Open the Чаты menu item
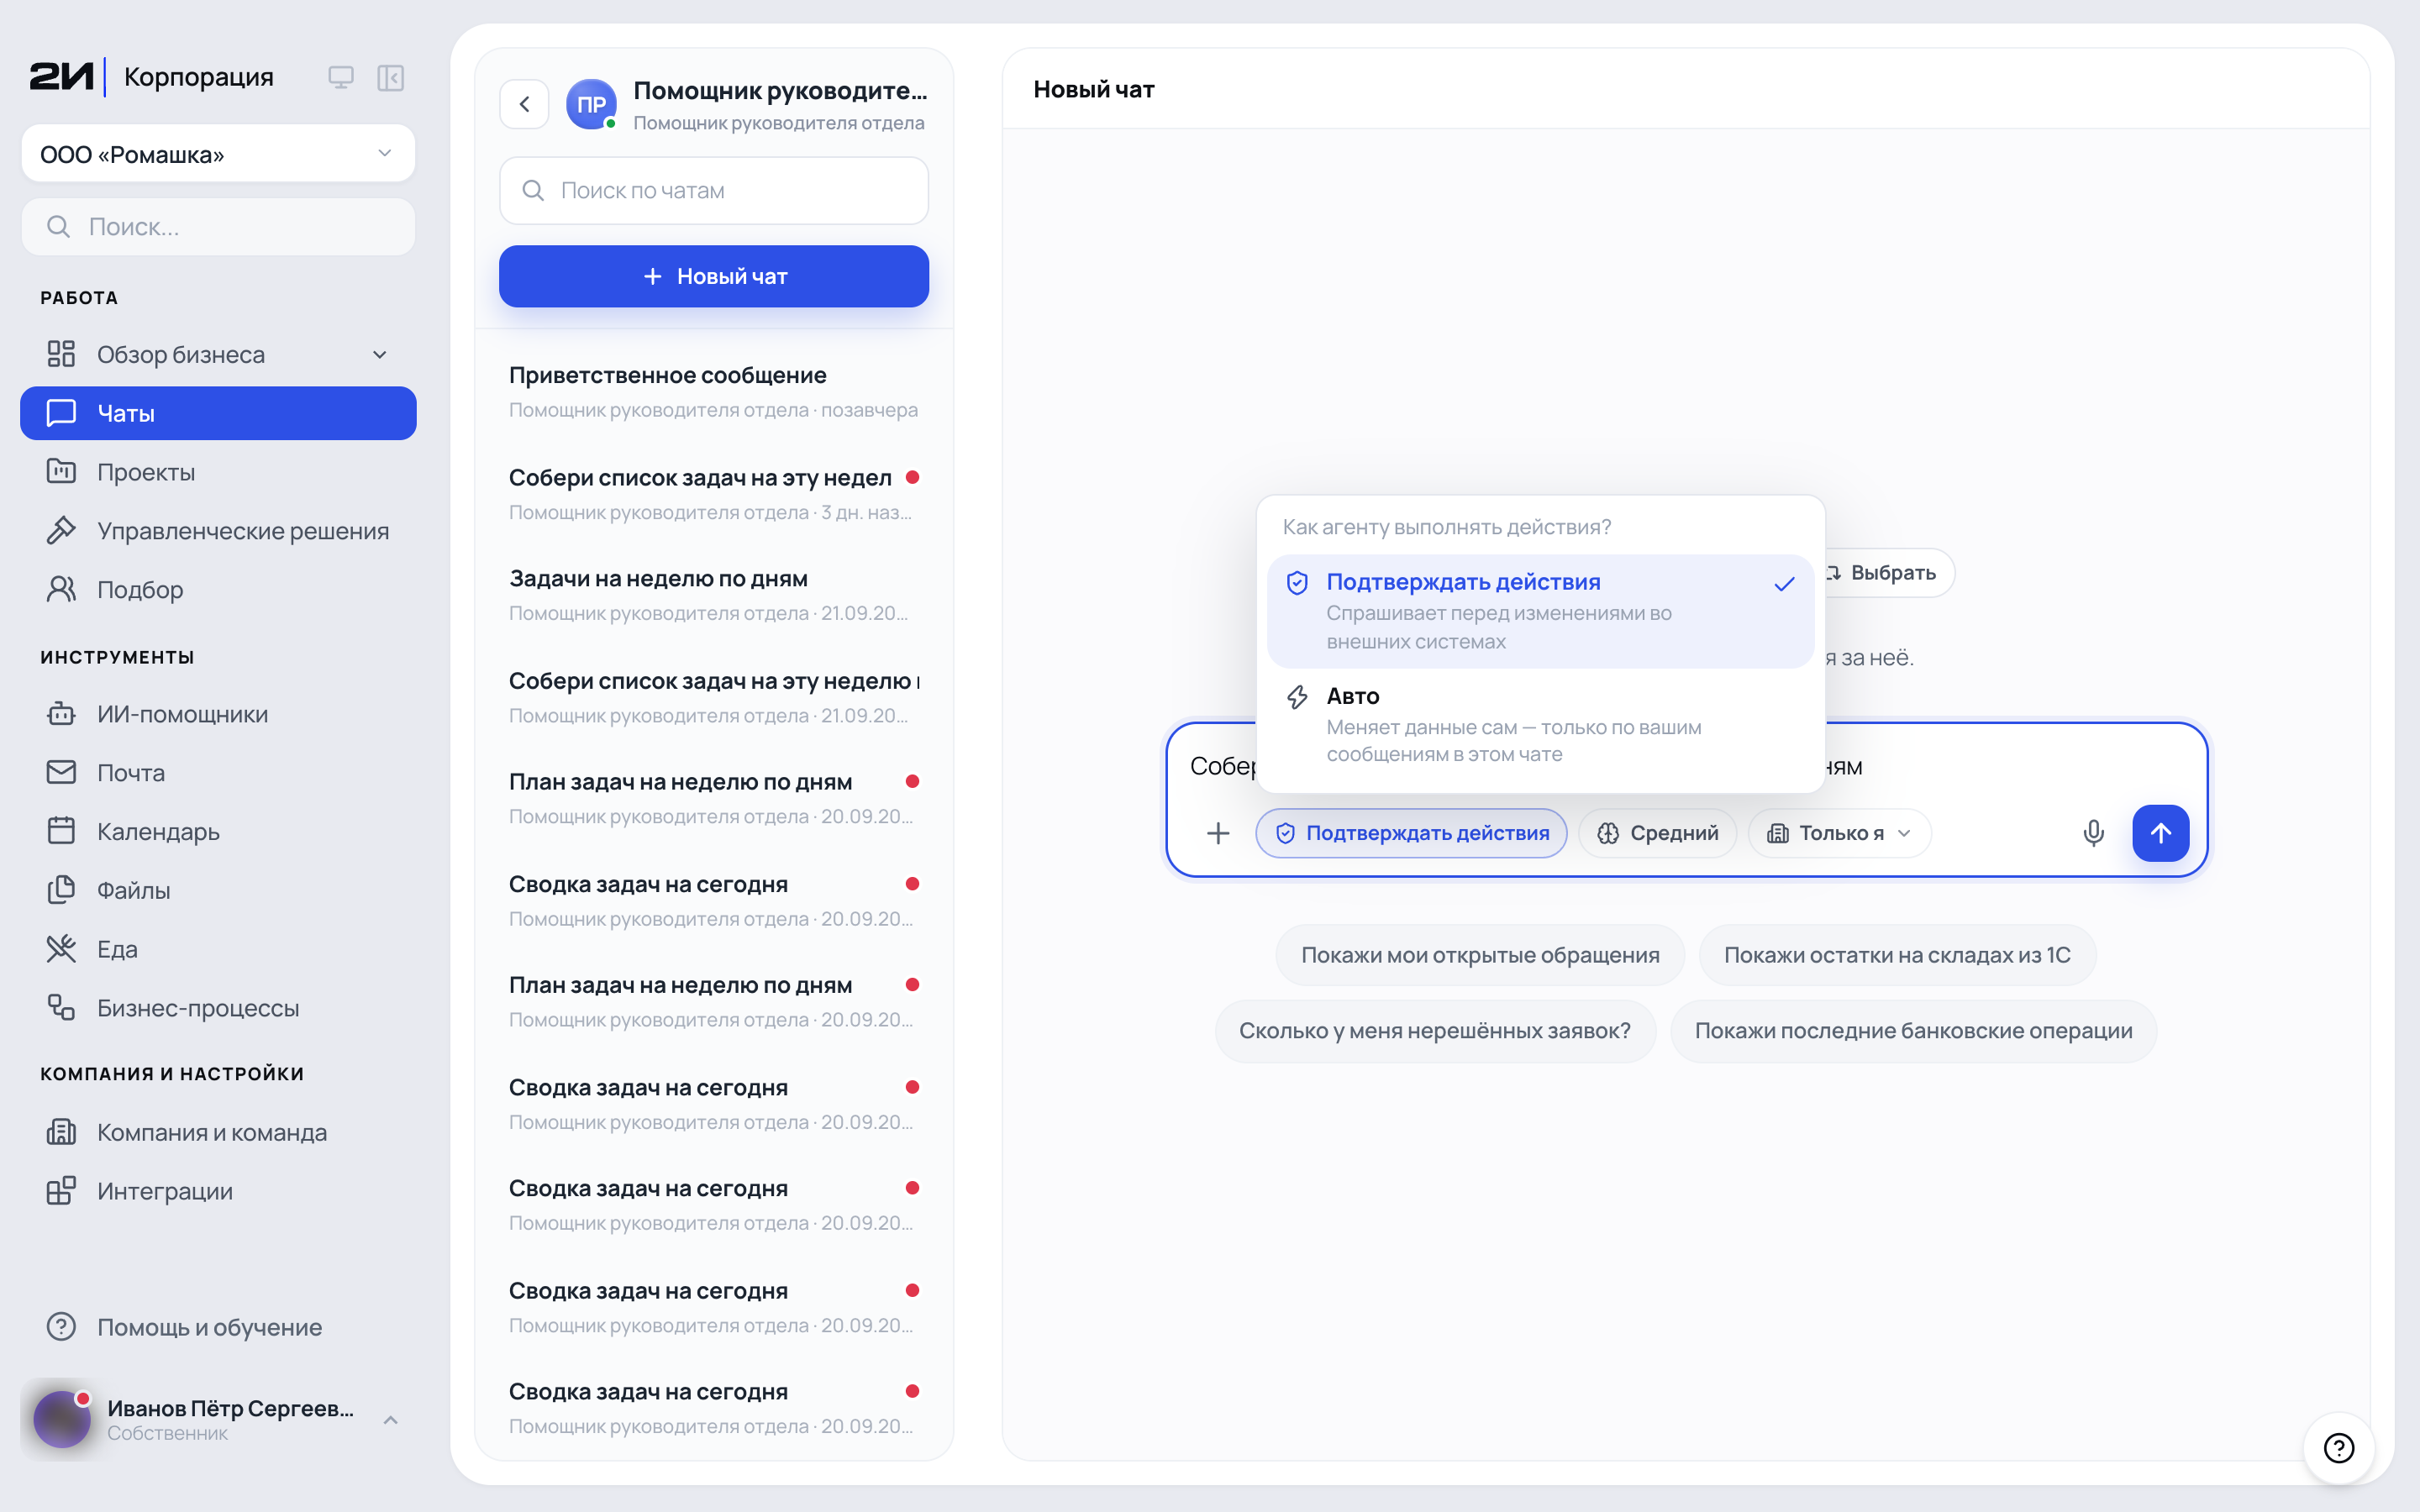Screen dimensions: 2420x1512 218,413
